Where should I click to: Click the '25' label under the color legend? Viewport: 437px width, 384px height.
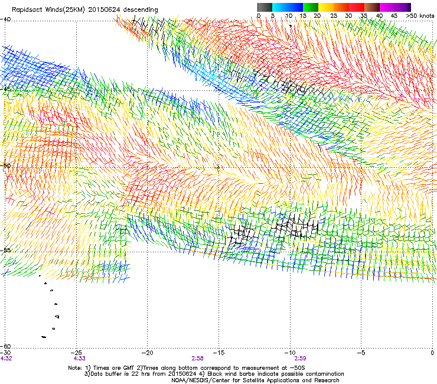pos(334,16)
